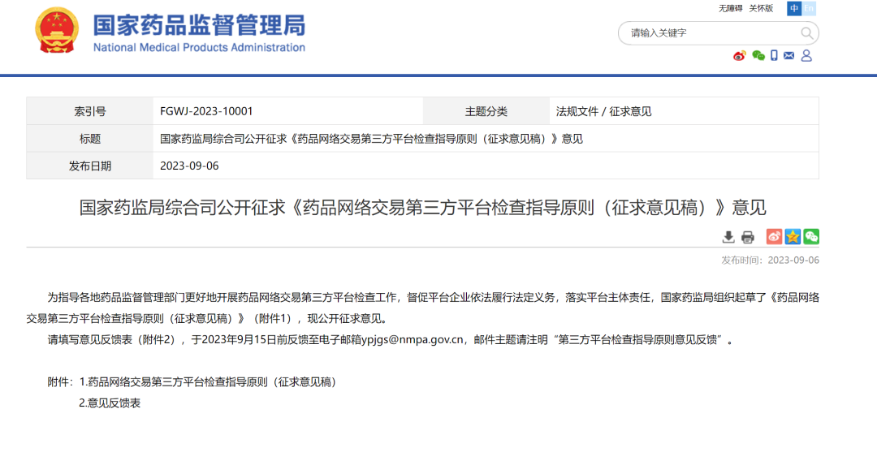Open attachment 2.意见反馈表
Screen dimensions: 877x452
(109, 402)
